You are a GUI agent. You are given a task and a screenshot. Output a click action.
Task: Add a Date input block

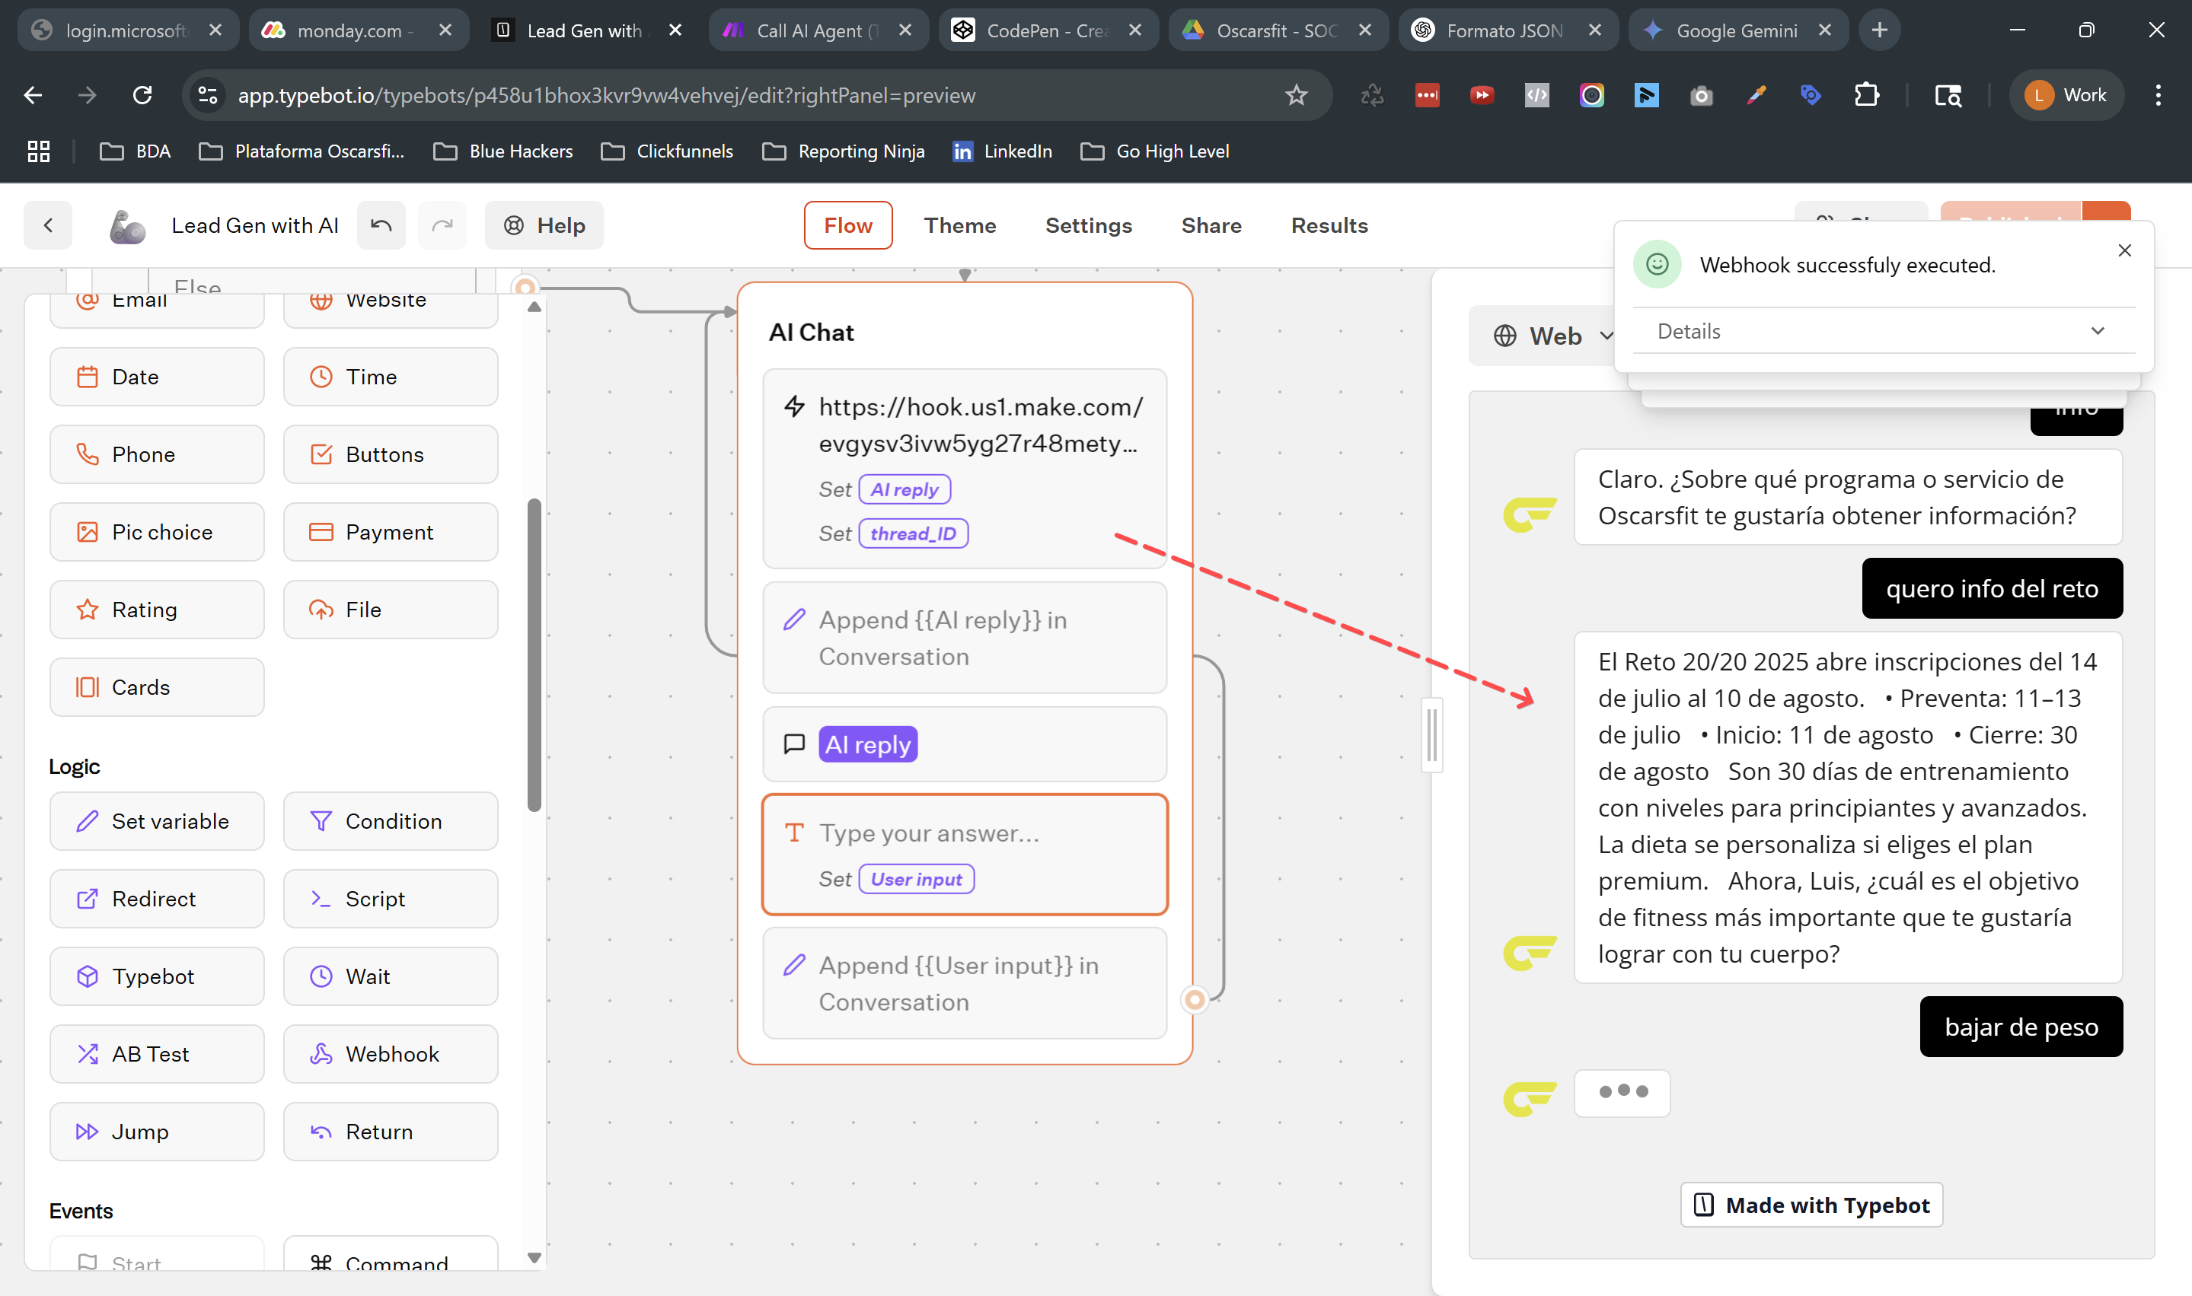pyautogui.click(x=156, y=377)
